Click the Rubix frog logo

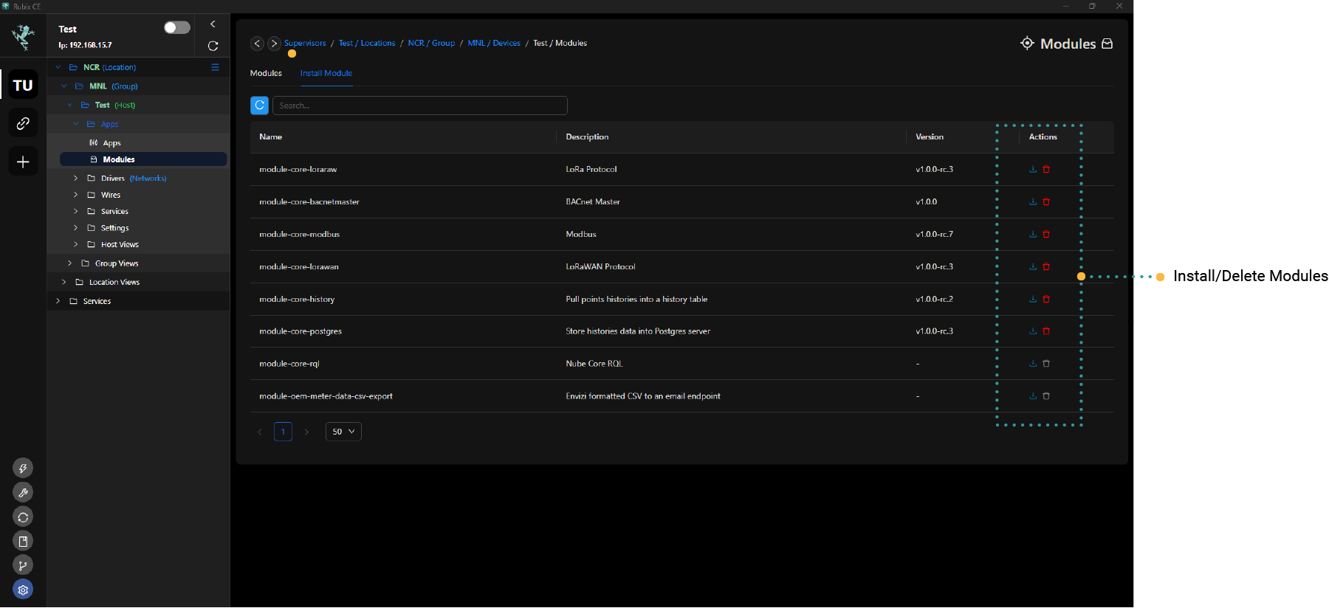coord(23,36)
